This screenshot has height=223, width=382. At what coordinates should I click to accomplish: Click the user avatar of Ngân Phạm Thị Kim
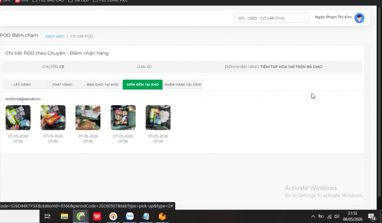359,18
